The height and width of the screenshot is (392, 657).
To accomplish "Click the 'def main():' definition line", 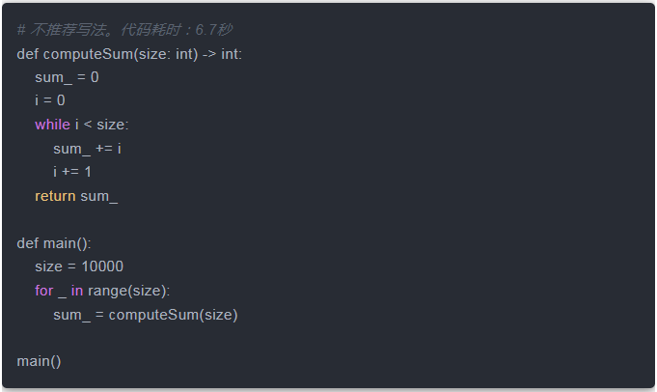I will pyautogui.click(x=54, y=243).
